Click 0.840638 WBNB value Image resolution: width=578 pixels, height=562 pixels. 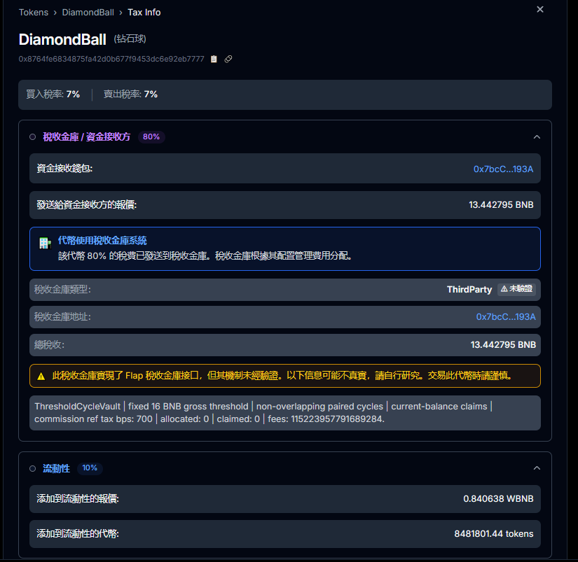pyautogui.click(x=498, y=498)
